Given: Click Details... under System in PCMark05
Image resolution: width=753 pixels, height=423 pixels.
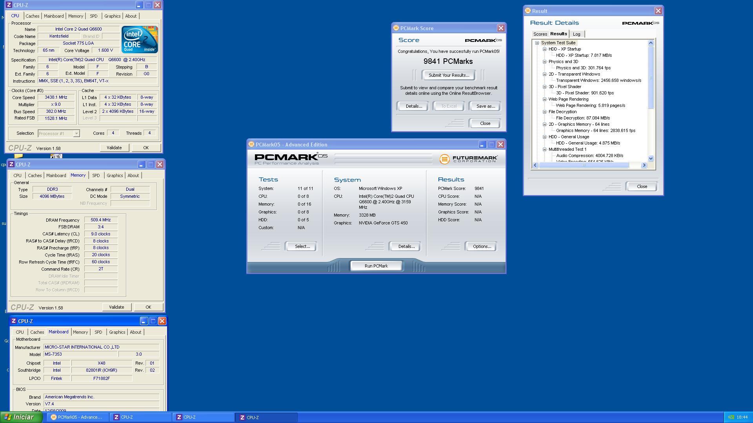Looking at the screenshot, I should pos(406,246).
